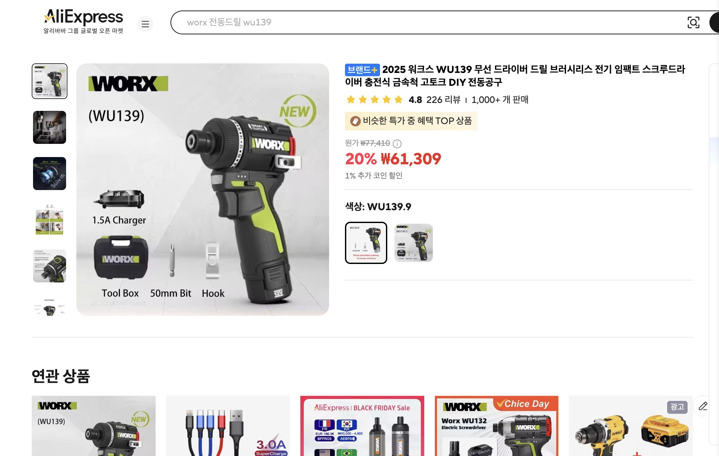Image resolution: width=719 pixels, height=456 pixels.
Task: Select the blue motor thumbnail image
Action: pos(50,174)
